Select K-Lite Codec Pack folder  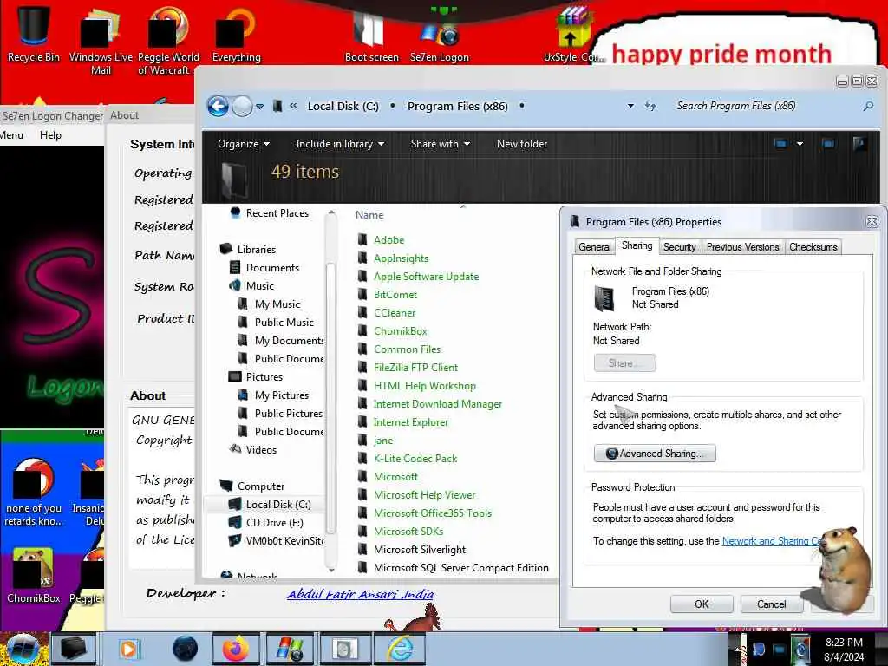tap(408, 458)
